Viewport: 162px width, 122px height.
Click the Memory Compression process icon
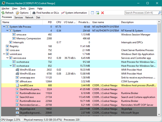point(14,38)
